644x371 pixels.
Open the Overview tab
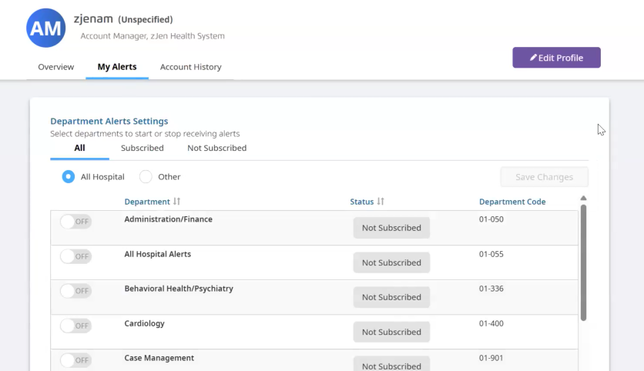click(56, 67)
